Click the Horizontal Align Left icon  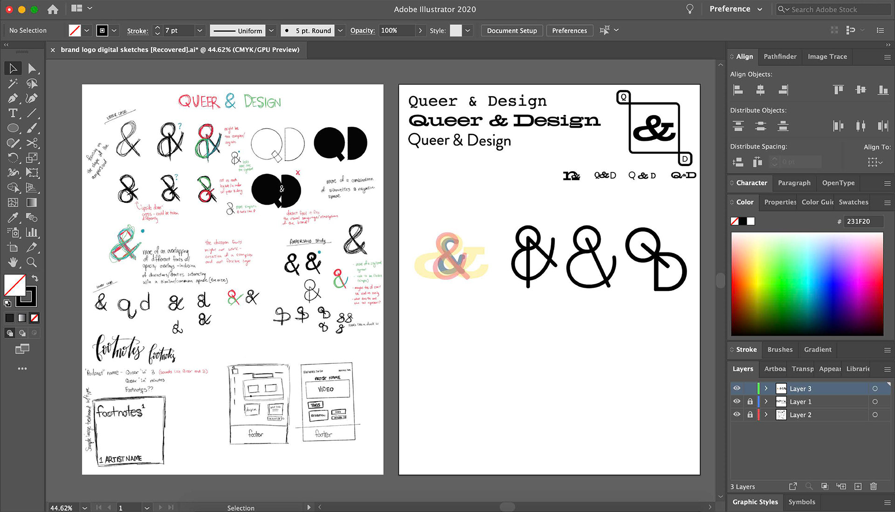pyautogui.click(x=738, y=90)
